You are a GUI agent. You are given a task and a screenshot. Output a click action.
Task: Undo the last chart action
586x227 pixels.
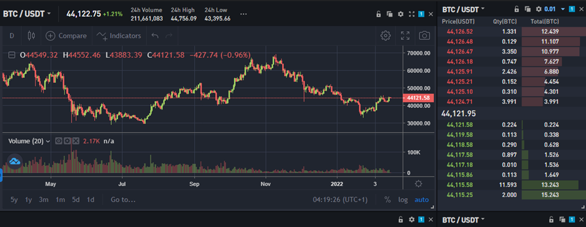(x=155, y=36)
